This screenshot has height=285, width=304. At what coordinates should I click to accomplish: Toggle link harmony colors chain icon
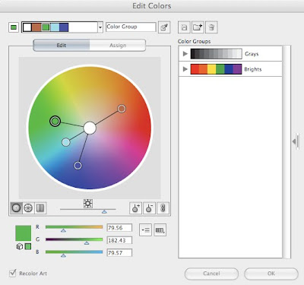[x=163, y=208]
